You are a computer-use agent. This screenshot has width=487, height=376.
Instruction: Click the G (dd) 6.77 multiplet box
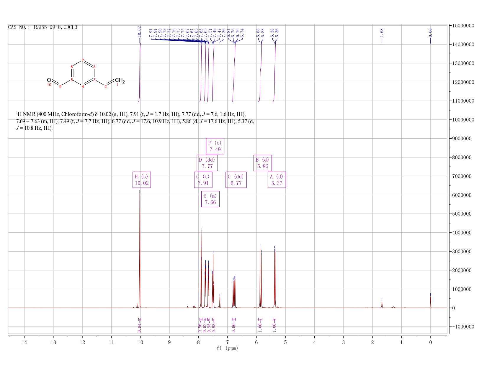(x=236, y=180)
